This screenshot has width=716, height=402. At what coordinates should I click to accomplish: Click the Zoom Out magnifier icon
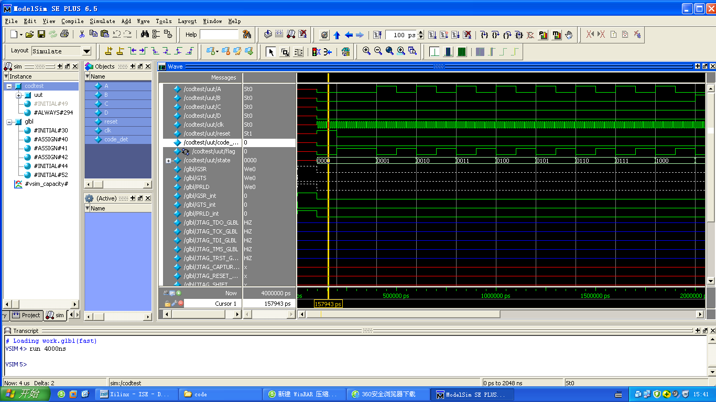point(378,51)
